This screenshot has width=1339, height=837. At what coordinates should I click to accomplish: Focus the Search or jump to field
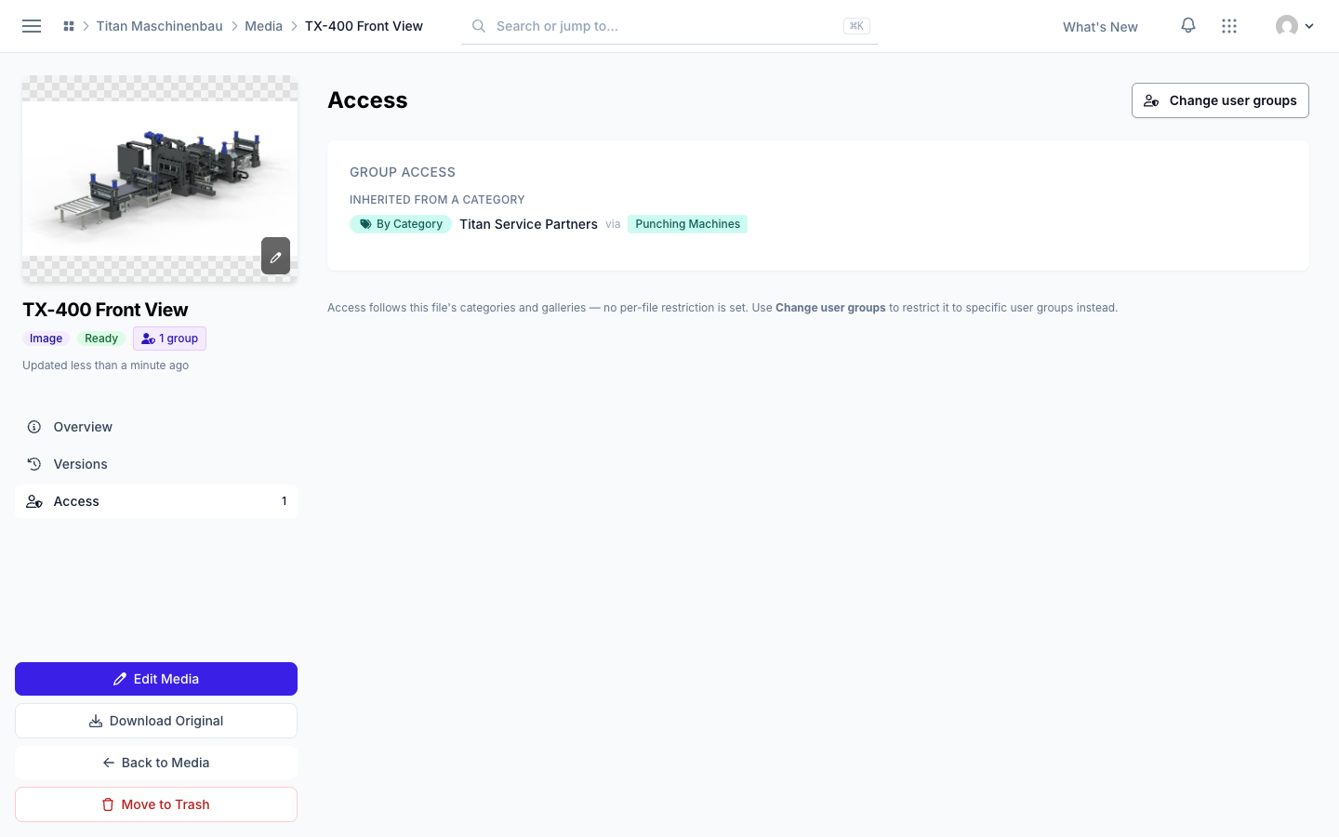pos(669,26)
